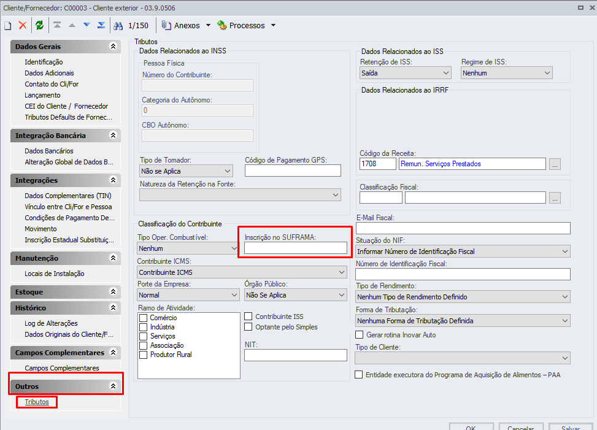Click the Anexos dropdown arrow
Viewport: 597px width, 430px height.
[x=208, y=26]
